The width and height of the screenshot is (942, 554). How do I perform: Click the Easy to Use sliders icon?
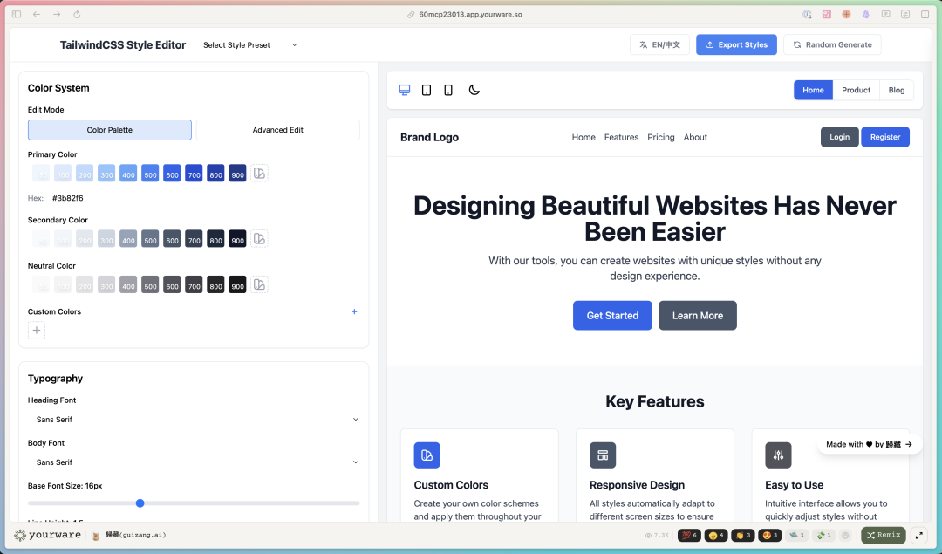click(778, 455)
